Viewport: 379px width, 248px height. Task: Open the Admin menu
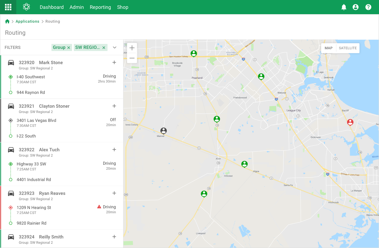(77, 7)
